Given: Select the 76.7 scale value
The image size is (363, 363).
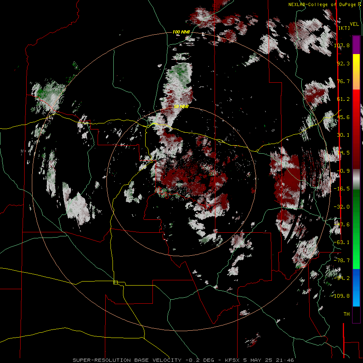Looking at the screenshot, I should 343,81.
